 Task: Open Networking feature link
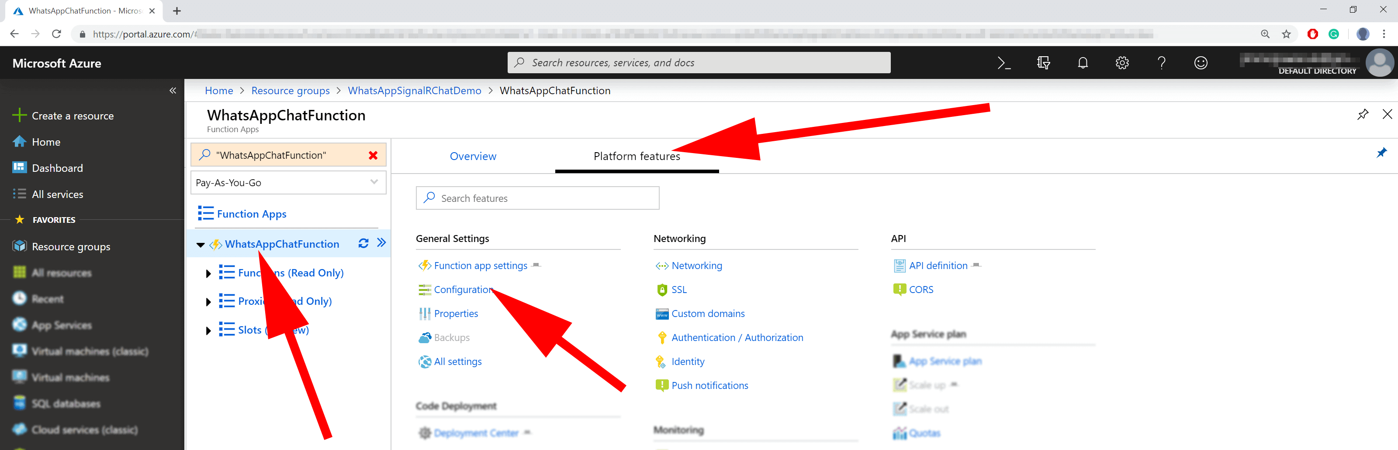697,266
